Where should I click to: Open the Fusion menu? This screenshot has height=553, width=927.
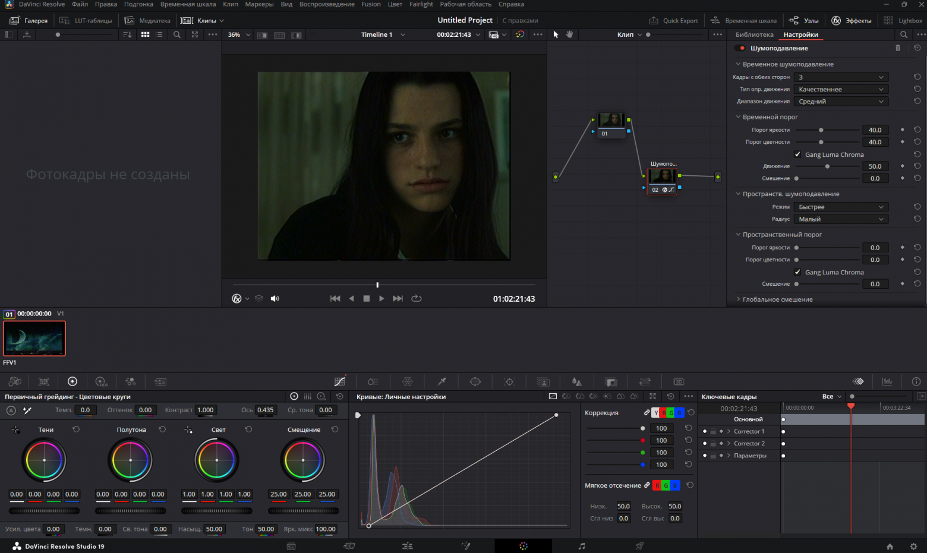(x=371, y=4)
